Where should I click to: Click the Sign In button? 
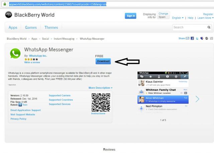[x=131, y=16]
